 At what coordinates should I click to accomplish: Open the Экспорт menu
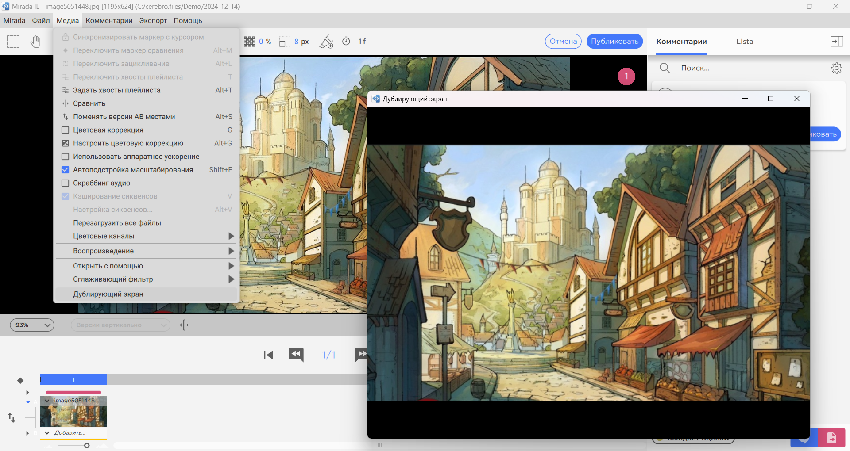coord(153,20)
